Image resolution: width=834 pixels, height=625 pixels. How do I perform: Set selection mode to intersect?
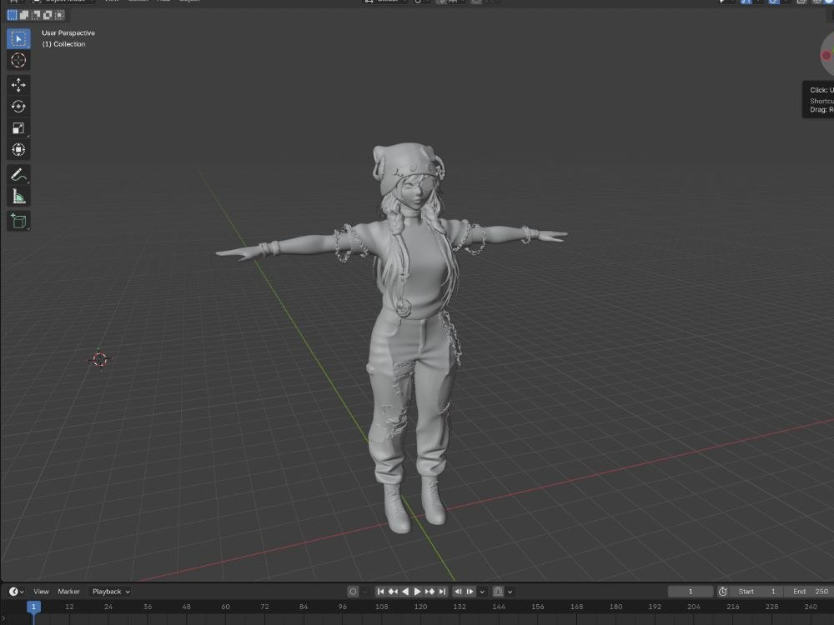coord(59,15)
